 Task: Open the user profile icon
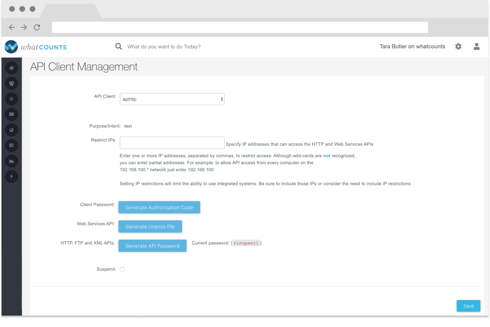click(x=476, y=47)
